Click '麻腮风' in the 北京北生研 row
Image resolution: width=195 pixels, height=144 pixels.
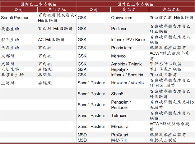tap(45, 75)
